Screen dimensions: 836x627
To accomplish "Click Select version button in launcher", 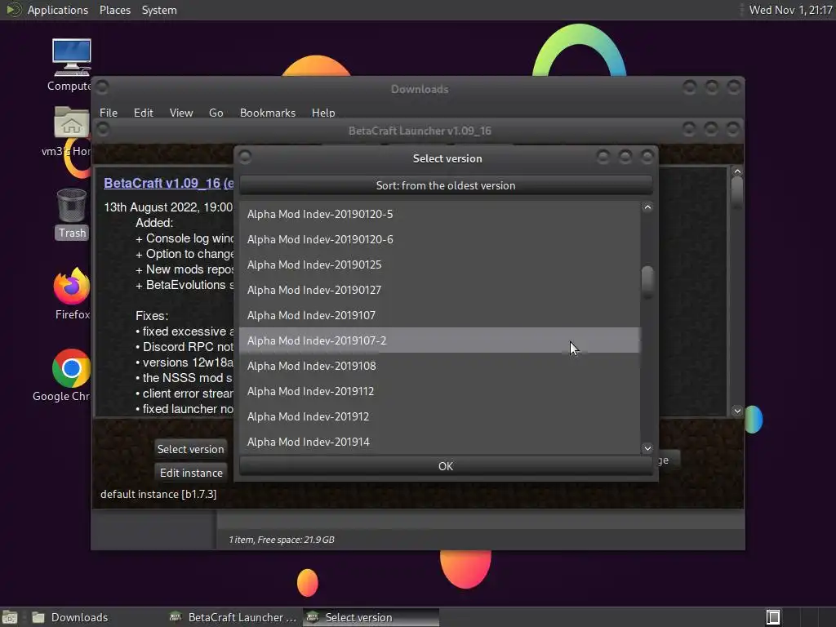I will [190, 449].
